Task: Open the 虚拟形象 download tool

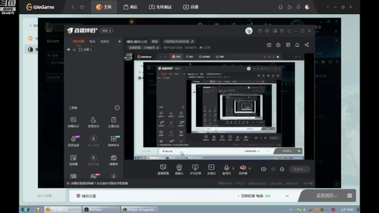Action: click(93, 160)
